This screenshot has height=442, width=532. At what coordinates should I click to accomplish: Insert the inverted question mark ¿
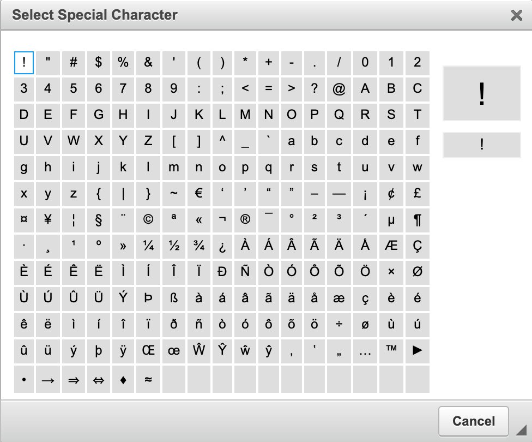coord(222,246)
